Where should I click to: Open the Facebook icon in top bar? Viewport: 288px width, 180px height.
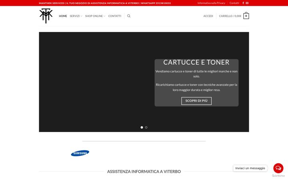pos(243,3)
